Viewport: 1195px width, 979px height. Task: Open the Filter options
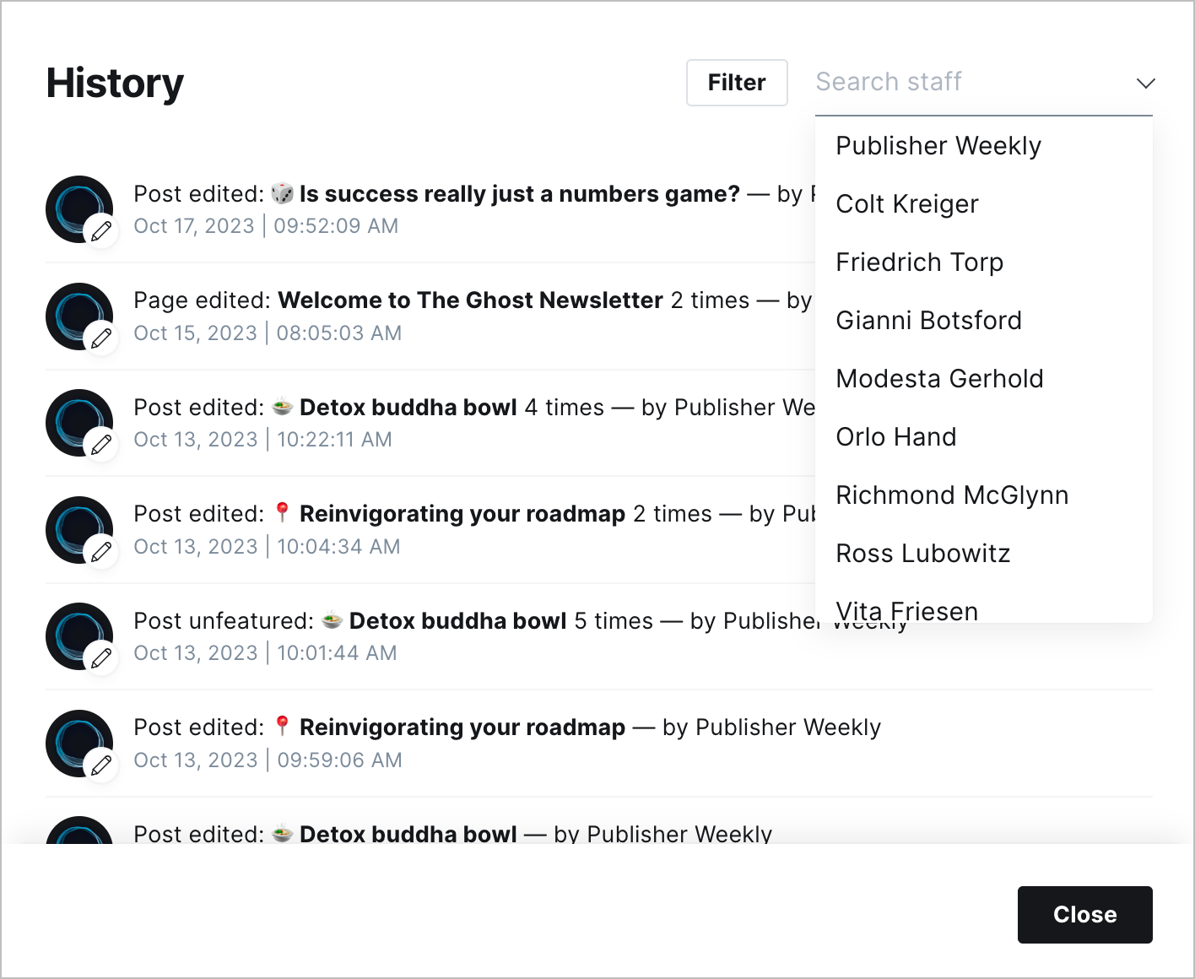737,83
